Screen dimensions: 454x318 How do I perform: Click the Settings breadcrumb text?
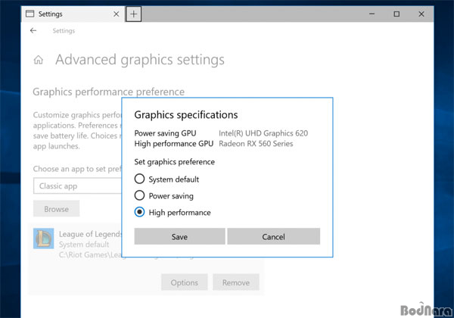click(x=64, y=31)
